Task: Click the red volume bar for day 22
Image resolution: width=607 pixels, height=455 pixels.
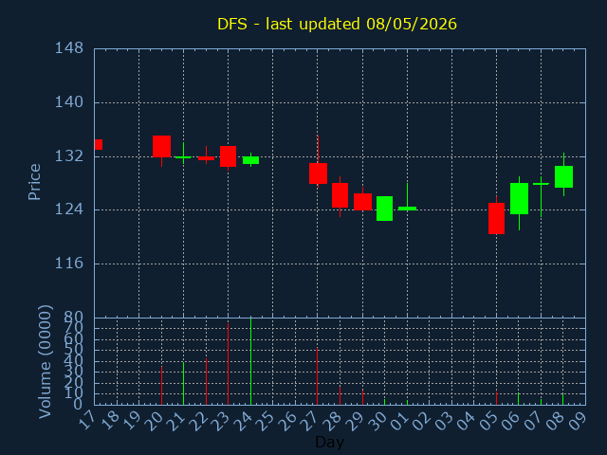Action: point(206,382)
